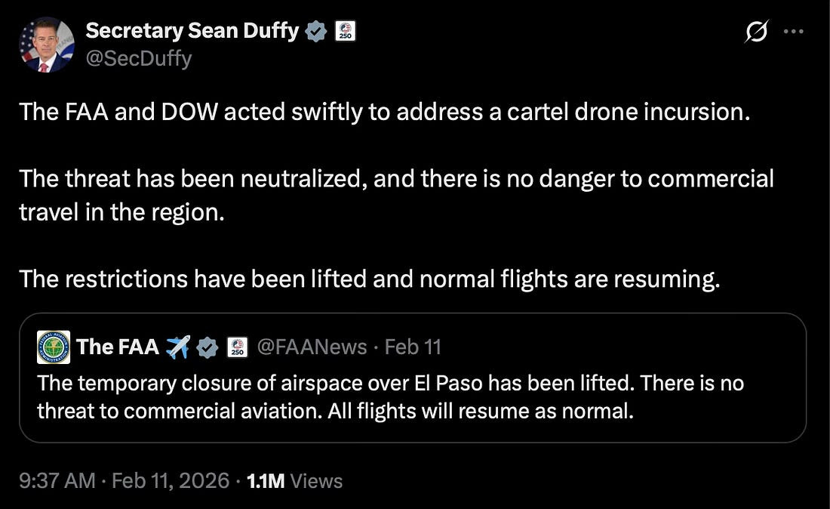Open the quoted FAA post about El Paso airspace
Viewport: 830px width, 509px height.
click(390, 397)
